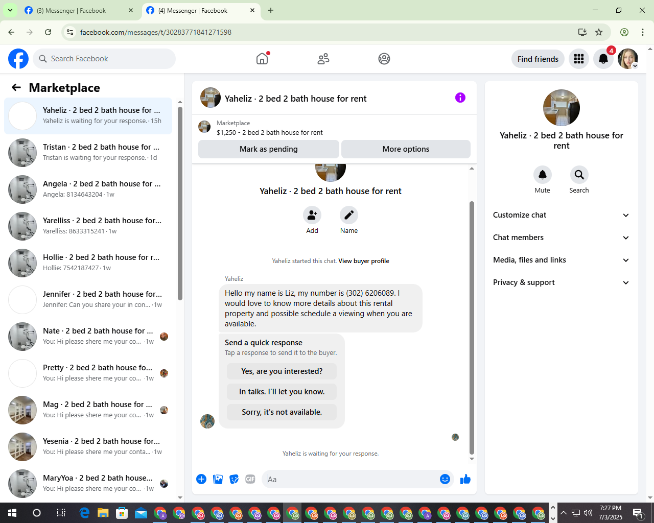
Task: Attach a photo file in composer
Action: click(x=218, y=479)
